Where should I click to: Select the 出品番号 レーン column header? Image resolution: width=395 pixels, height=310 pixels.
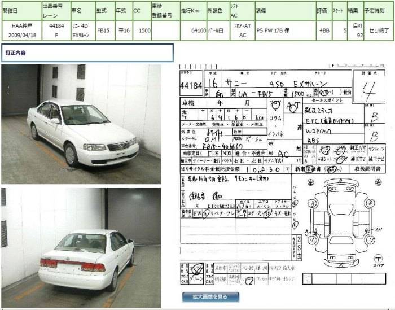point(56,11)
